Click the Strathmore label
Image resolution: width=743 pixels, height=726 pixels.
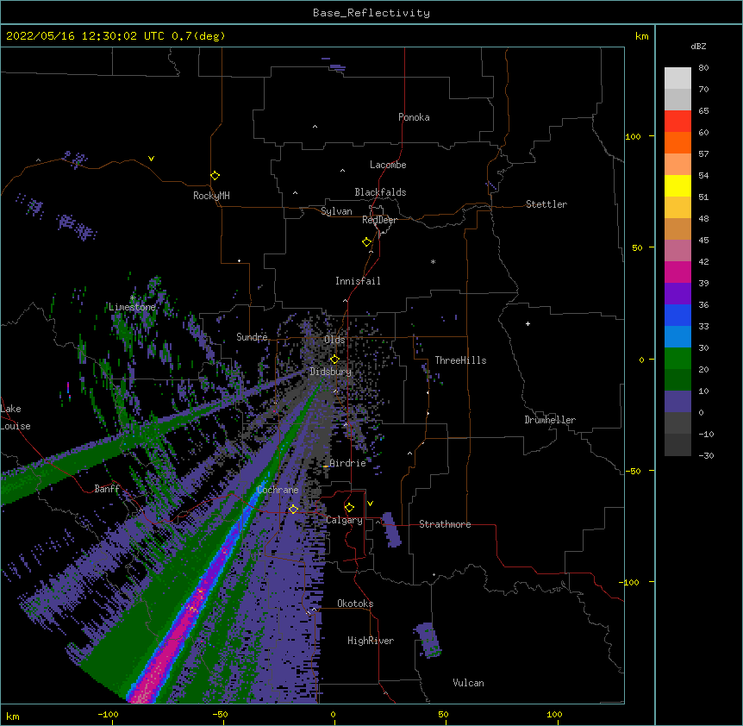(x=445, y=524)
